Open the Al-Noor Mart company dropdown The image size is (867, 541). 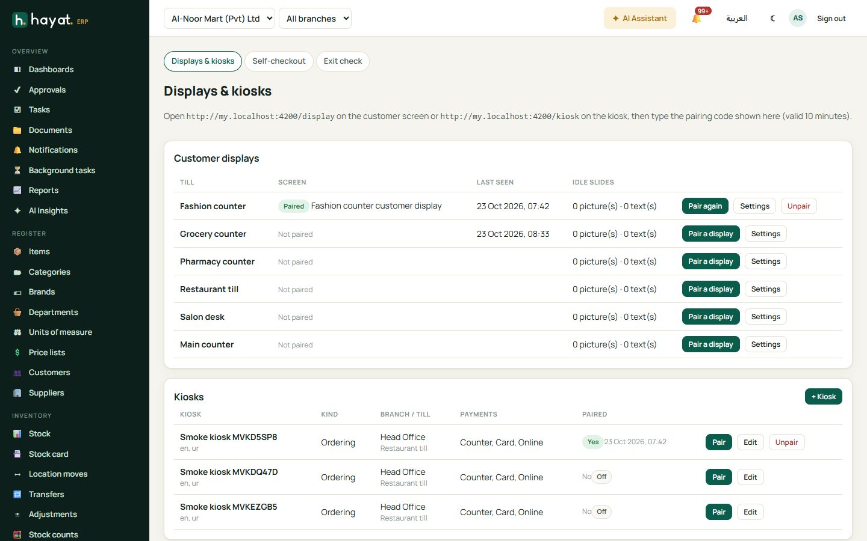pyautogui.click(x=219, y=19)
